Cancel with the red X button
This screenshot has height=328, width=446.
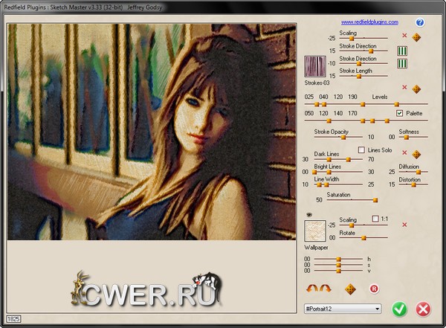424,308
